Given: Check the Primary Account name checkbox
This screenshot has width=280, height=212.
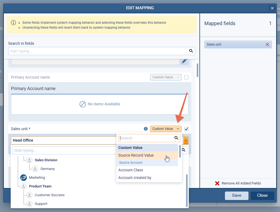Looking at the screenshot, I should click(187, 77).
